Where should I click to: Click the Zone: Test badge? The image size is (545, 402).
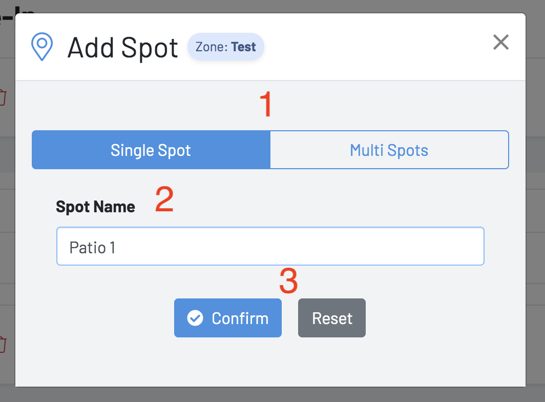[x=225, y=47]
